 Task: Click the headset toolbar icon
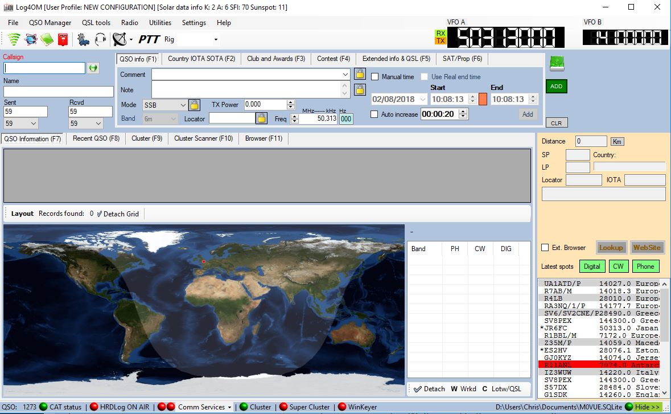coord(100,39)
